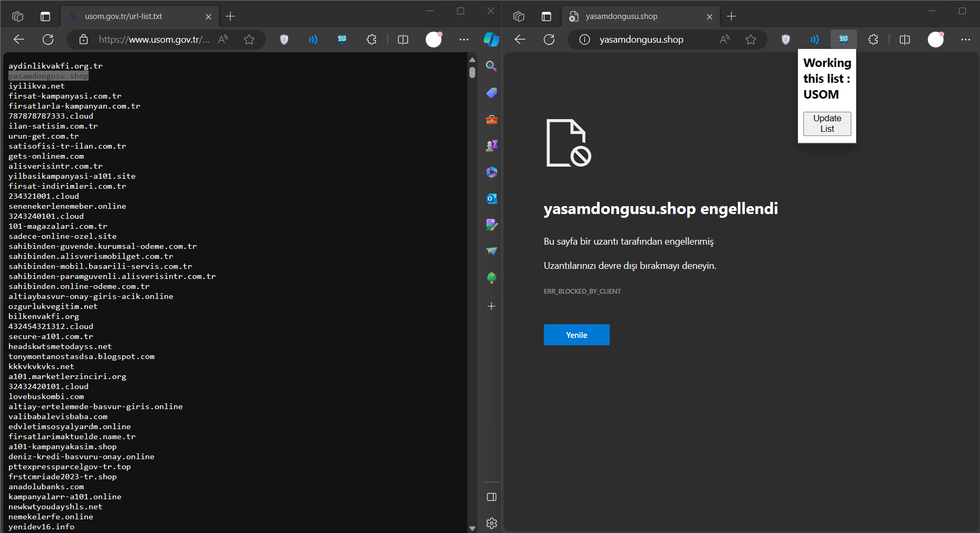Open USOM blocker extension icon in left window
Image resolution: width=980 pixels, height=533 pixels.
click(342, 39)
